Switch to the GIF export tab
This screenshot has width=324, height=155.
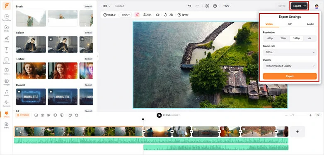[290, 24]
